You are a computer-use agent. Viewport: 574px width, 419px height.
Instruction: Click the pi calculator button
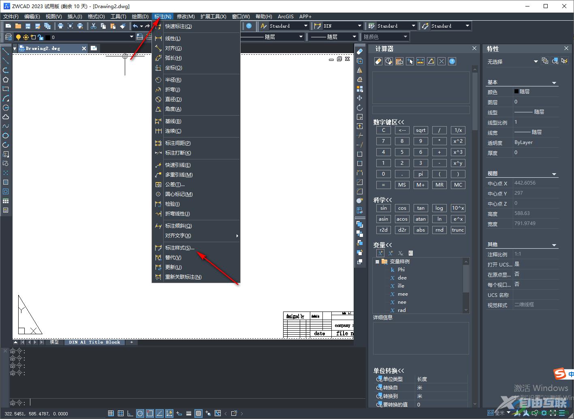(x=420, y=174)
